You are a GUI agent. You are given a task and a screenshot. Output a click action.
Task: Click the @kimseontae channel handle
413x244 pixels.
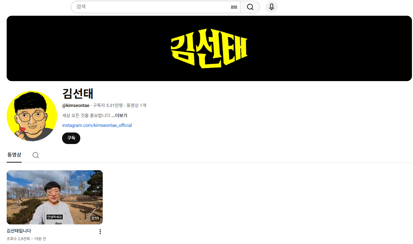pyautogui.click(x=76, y=105)
